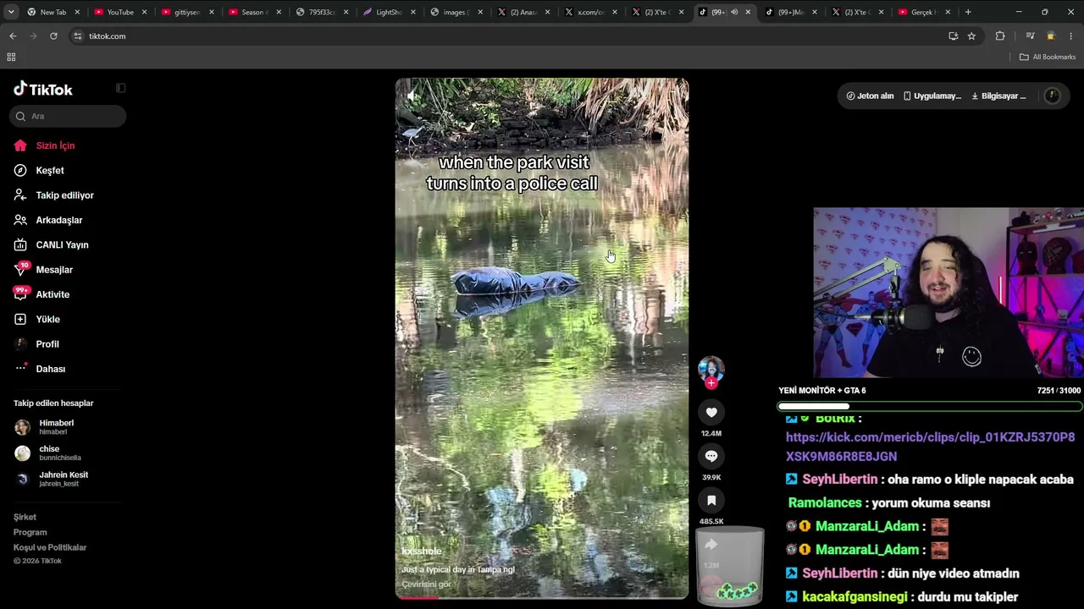Viewport: 1084px width, 609px height.
Task: Open Chrome tab search dropdown
Action: [13, 12]
